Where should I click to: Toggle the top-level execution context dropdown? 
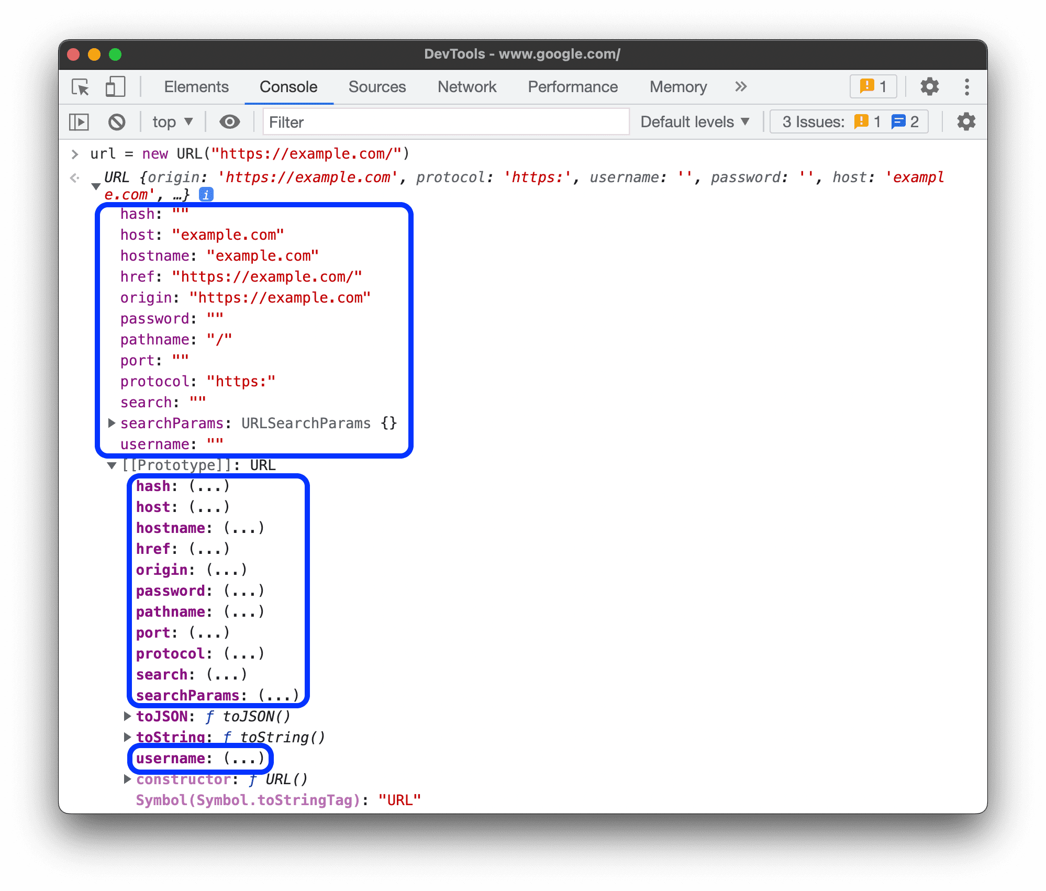click(170, 122)
